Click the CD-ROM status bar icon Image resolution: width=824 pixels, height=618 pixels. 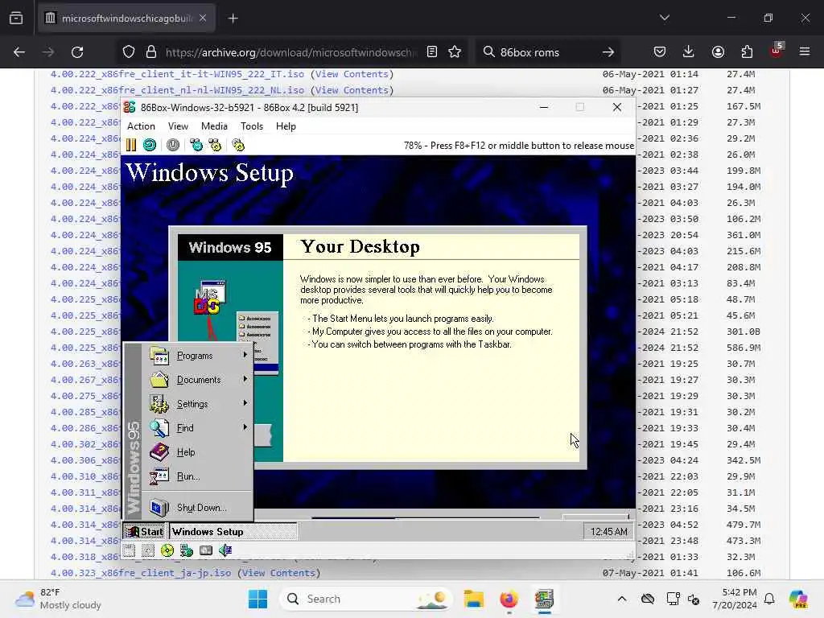pos(167,550)
